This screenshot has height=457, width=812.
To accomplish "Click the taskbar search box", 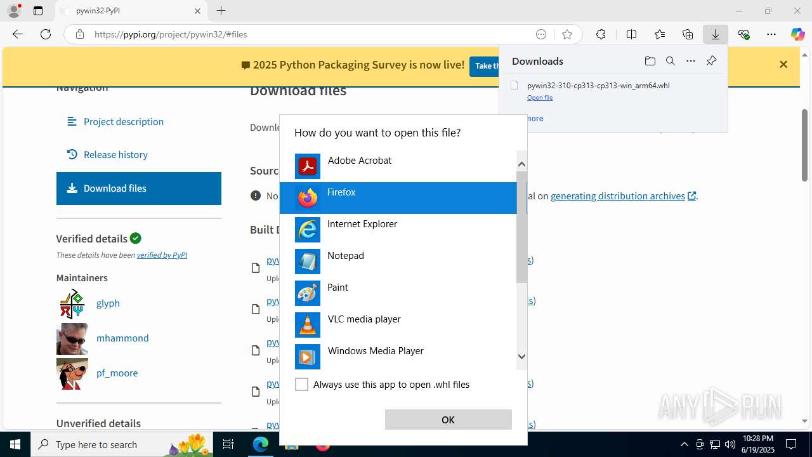I will coord(122,444).
